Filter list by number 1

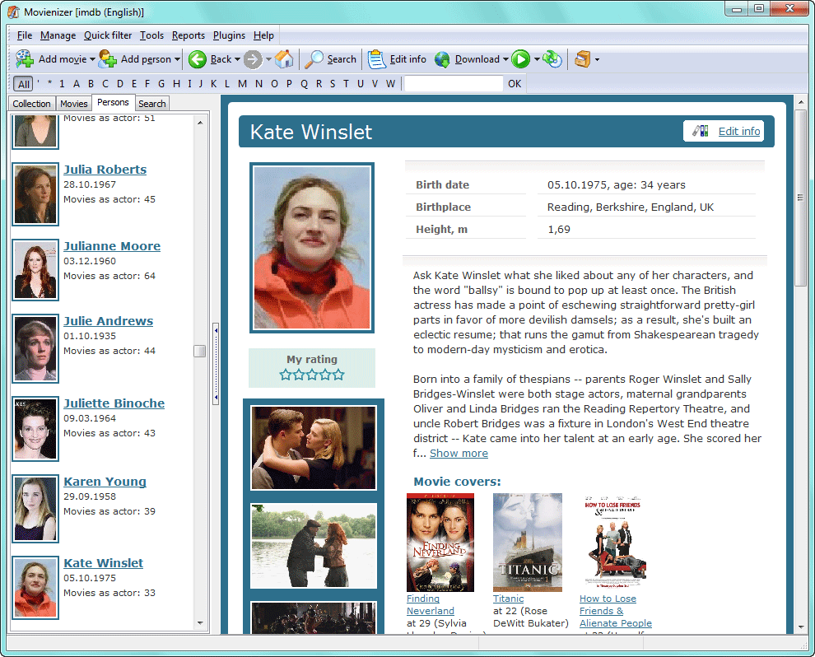pyautogui.click(x=62, y=83)
